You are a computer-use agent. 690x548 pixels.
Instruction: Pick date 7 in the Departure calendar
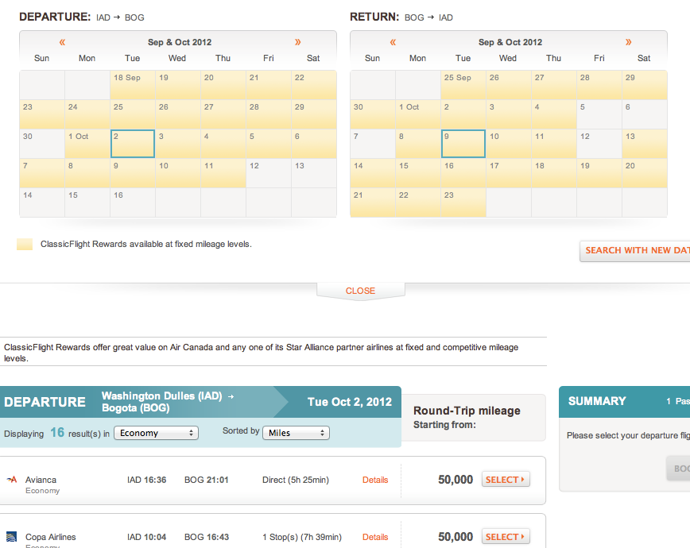click(x=42, y=173)
